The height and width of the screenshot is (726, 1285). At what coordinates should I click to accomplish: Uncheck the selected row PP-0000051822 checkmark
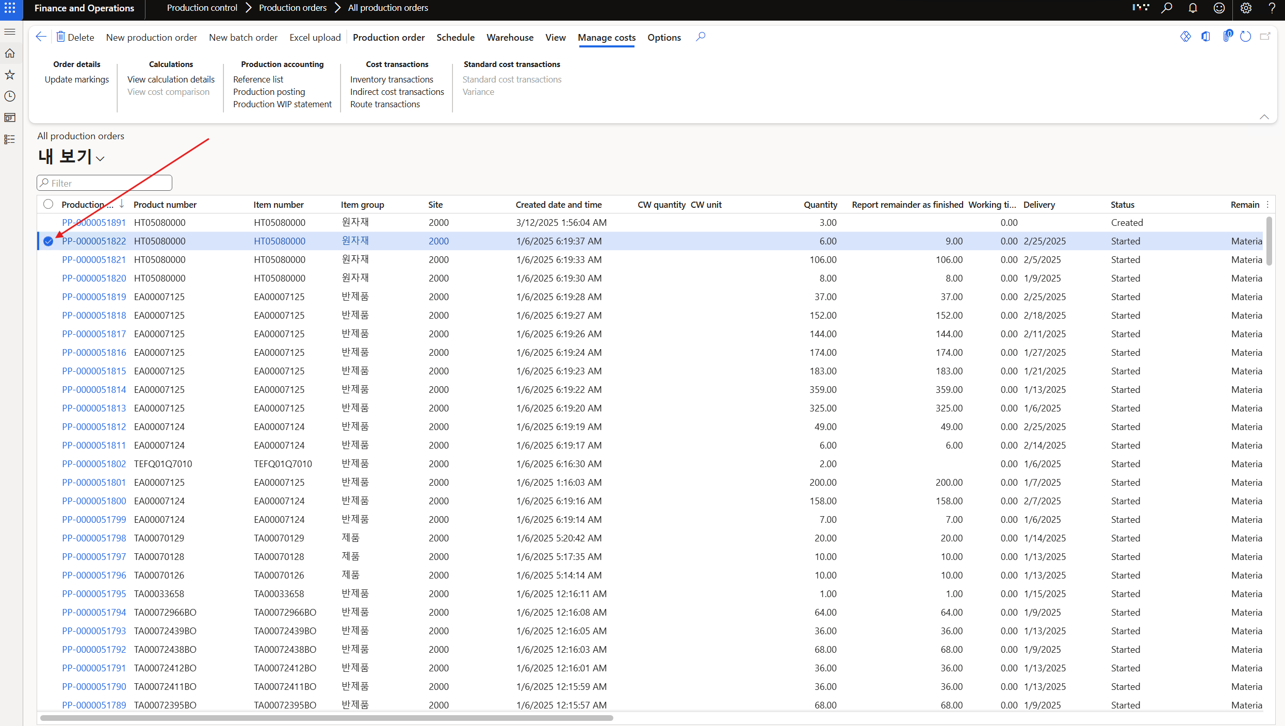[x=48, y=241]
